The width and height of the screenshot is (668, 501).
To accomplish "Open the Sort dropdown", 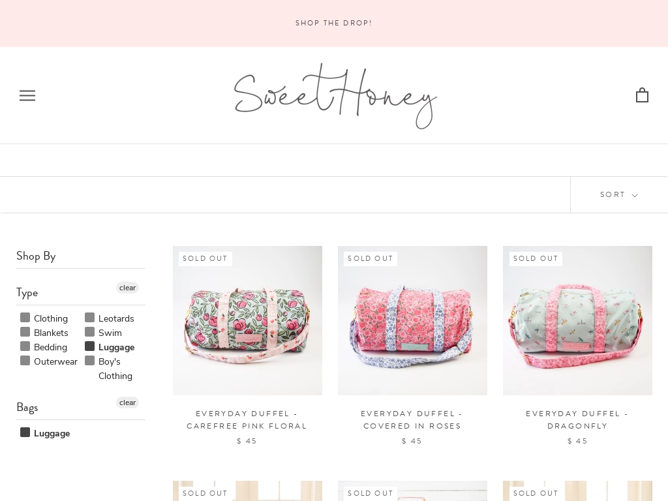I will 618,194.
